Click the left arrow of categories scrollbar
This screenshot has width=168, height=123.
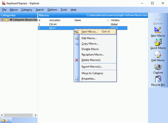(x=2, y=115)
